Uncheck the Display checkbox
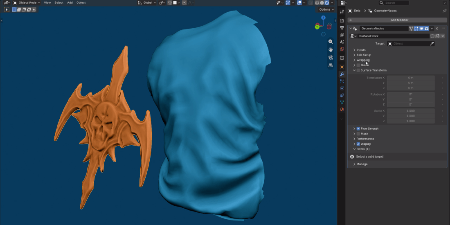Image resolution: width=450 pixels, height=225 pixels. tap(358, 144)
